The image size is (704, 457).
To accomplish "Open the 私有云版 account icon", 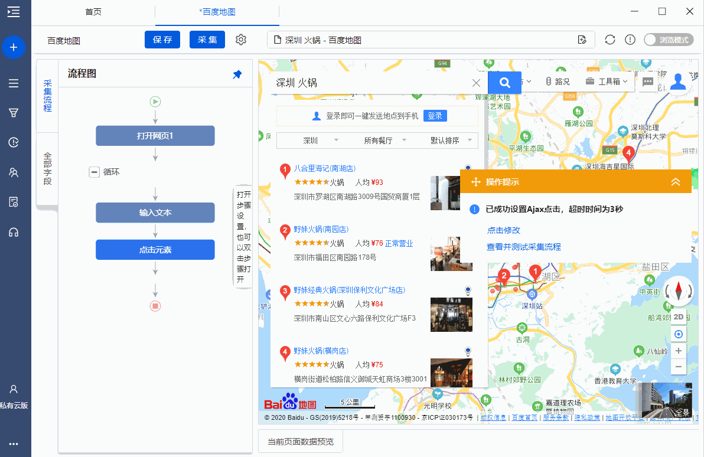I will (14, 389).
